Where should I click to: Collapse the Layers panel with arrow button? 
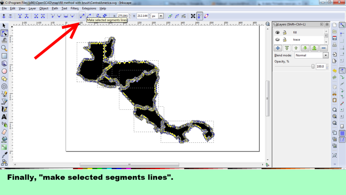321,24
